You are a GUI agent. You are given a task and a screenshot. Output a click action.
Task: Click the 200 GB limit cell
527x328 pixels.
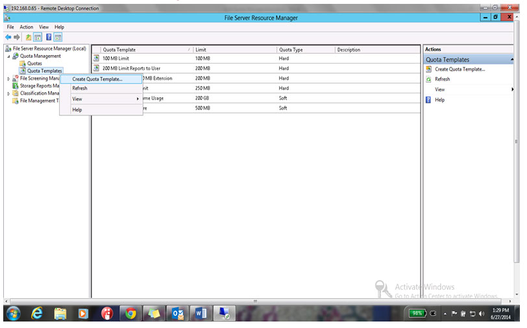pyautogui.click(x=202, y=98)
